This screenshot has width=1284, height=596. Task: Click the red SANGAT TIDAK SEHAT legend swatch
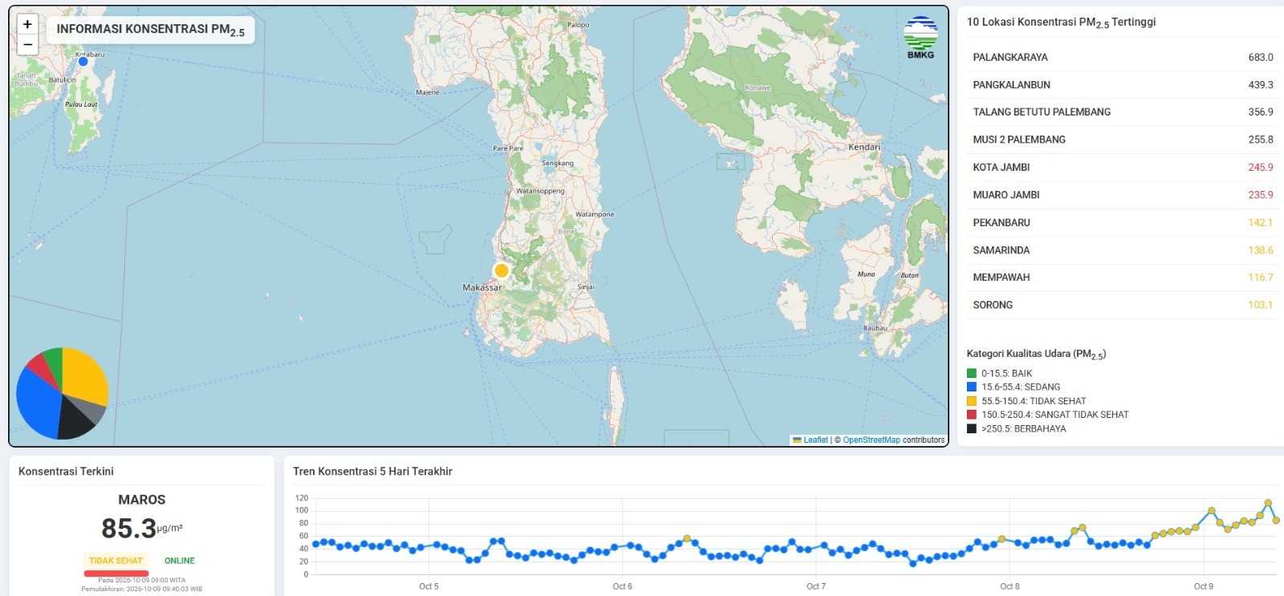tap(972, 415)
